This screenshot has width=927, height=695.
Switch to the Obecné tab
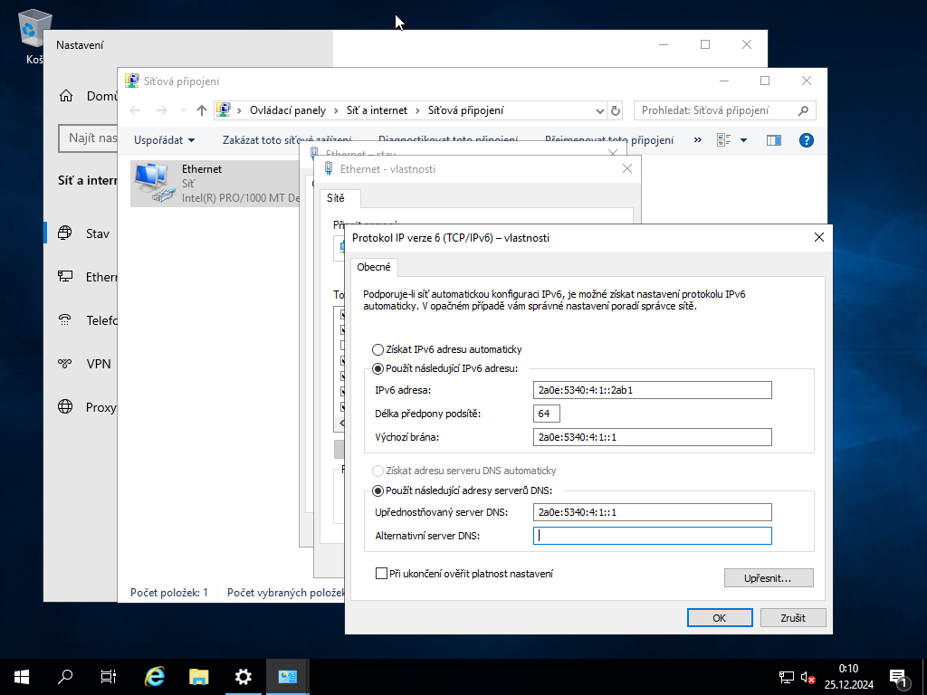(x=374, y=267)
